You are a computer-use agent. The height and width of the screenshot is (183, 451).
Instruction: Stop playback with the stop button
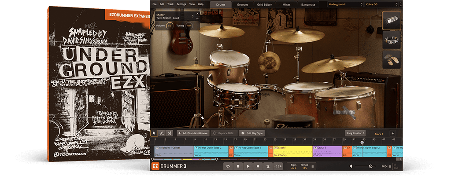click(x=238, y=166)
